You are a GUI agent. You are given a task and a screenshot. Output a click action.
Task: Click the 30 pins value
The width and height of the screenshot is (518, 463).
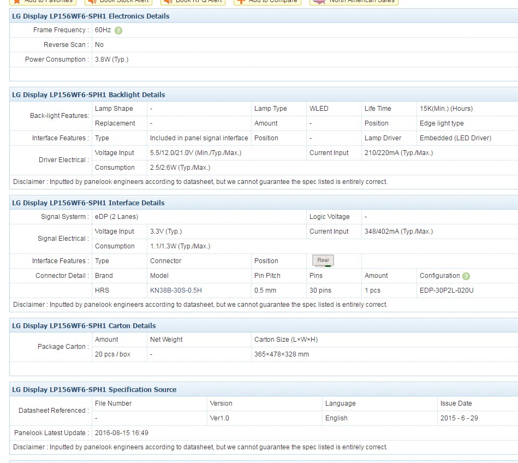tap(320, 290)
